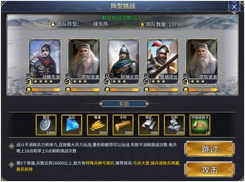Choose the 木材 wood log reward
This screenshot has width=245, height=182.
pos(123,125)
